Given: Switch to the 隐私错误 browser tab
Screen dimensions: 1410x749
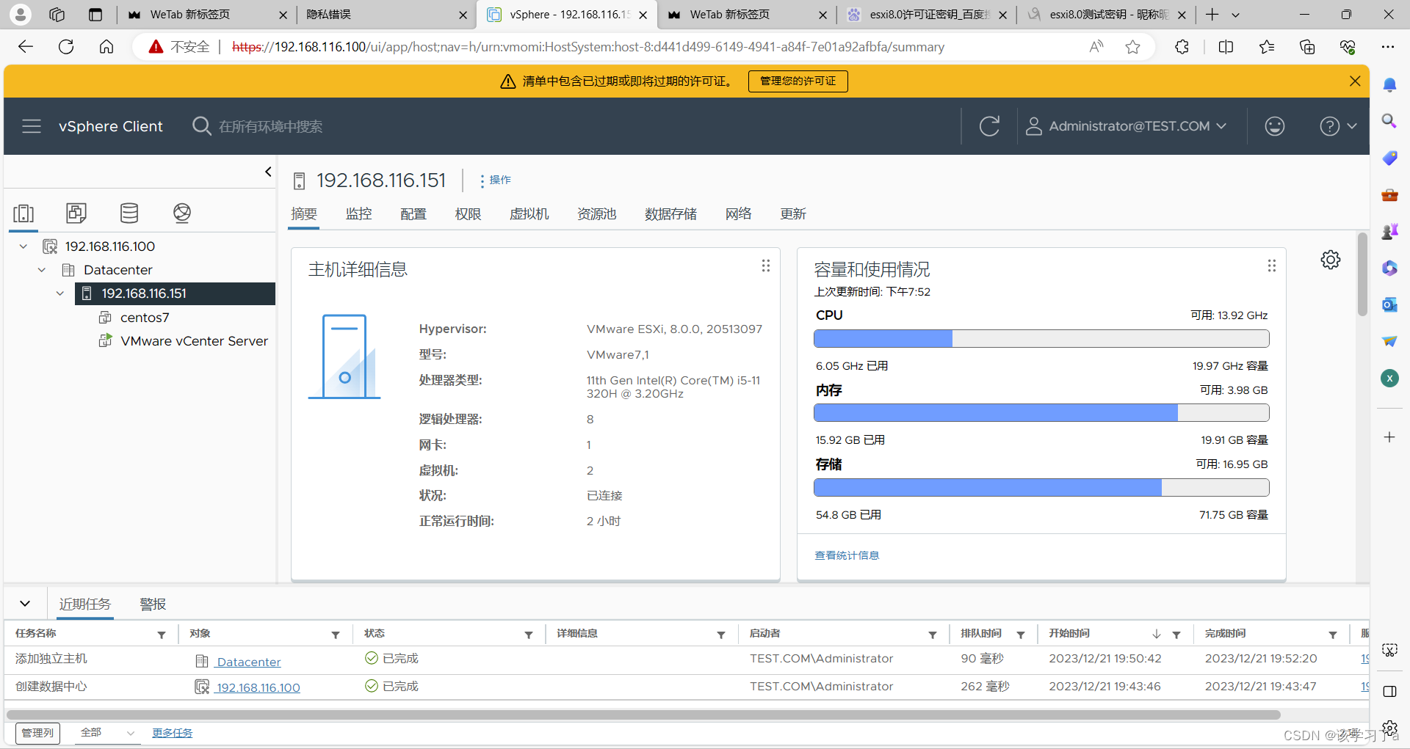Looking at the screenshot, I should pos(386,15).
